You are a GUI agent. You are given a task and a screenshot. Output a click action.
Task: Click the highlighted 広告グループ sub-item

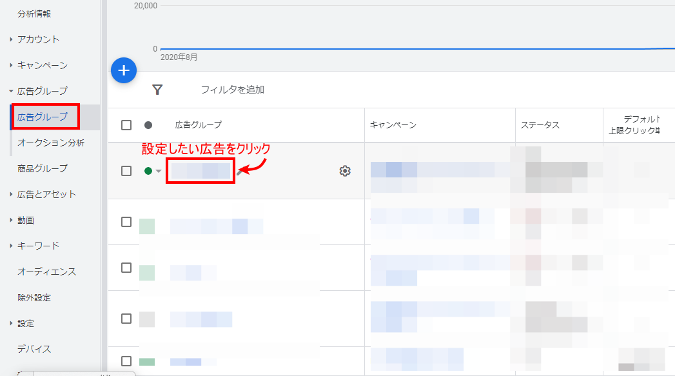42,117
